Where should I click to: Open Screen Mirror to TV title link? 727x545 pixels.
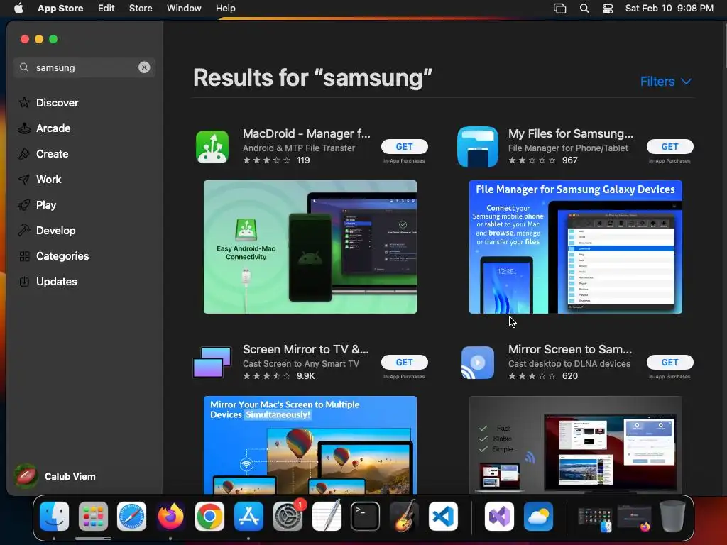(306, 349)
